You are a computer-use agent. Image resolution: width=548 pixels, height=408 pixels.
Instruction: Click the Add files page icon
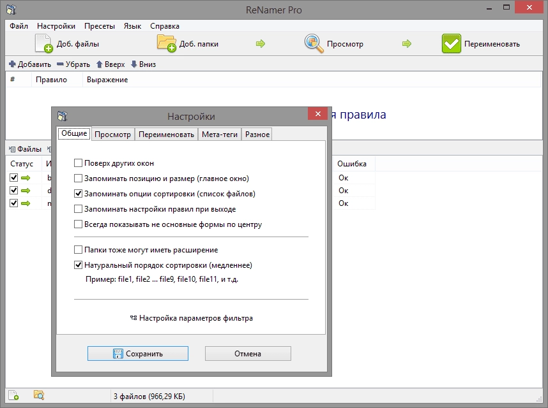43,43
